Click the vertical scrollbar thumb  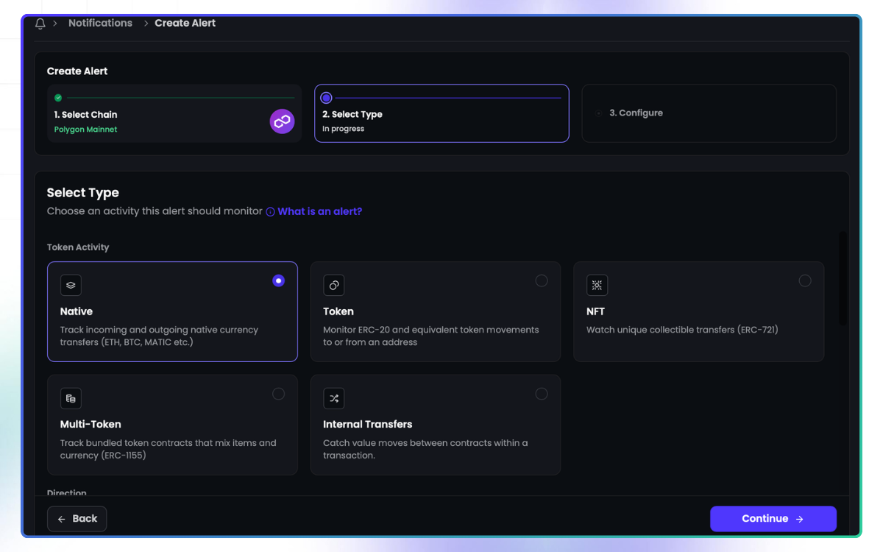[x=843, y=278]
